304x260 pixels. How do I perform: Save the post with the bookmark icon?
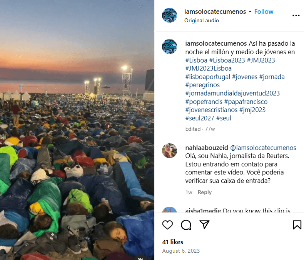coord(297,225)
